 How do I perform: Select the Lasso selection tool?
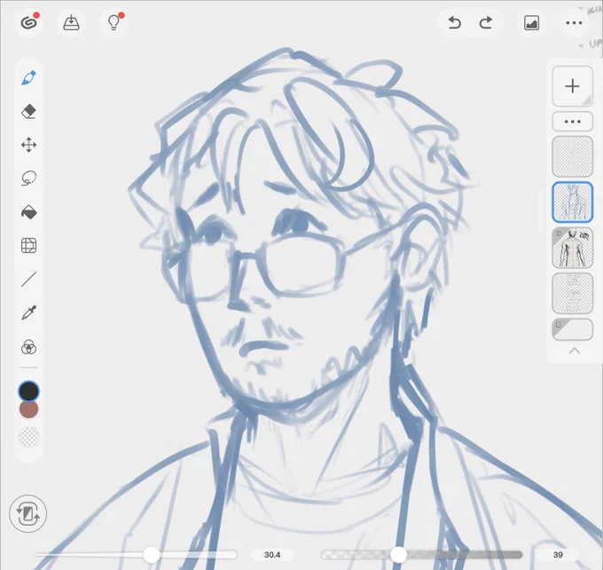tap(29, 178)
